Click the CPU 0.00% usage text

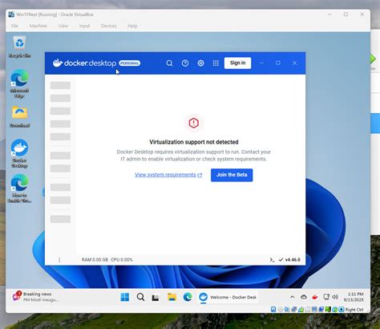click(x=122, y=260)
